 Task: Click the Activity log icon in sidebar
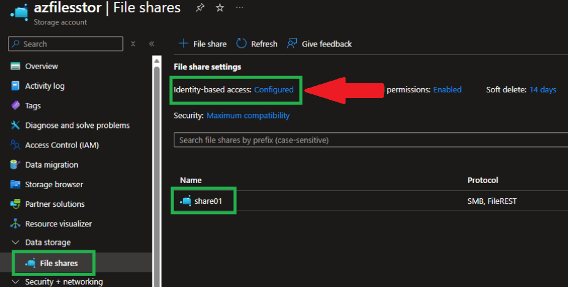click(16, 86)
